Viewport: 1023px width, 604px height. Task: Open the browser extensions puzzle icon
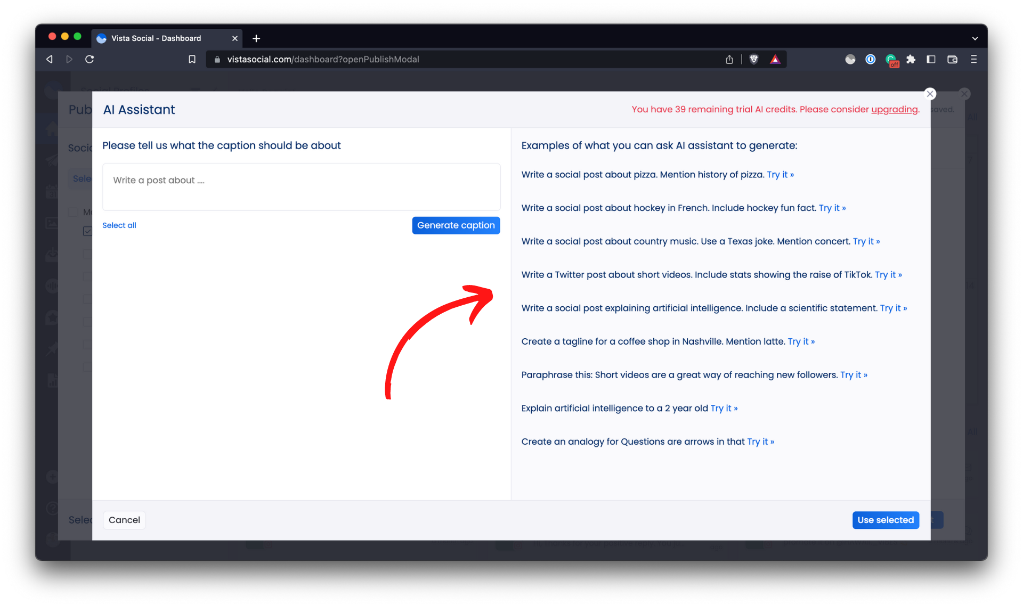[911, 59]
